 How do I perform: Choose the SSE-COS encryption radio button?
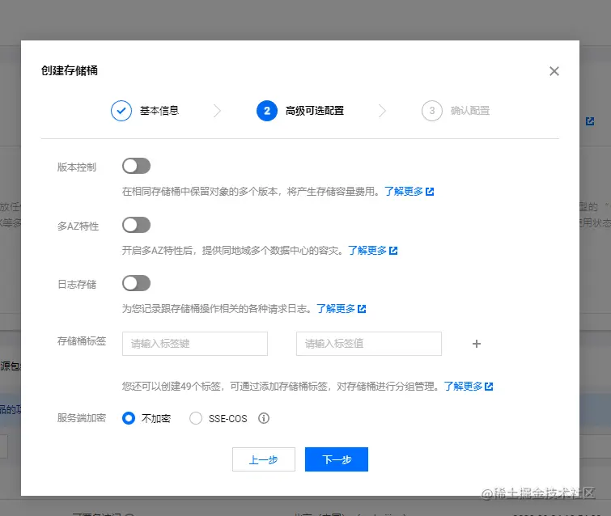[196, 418]
